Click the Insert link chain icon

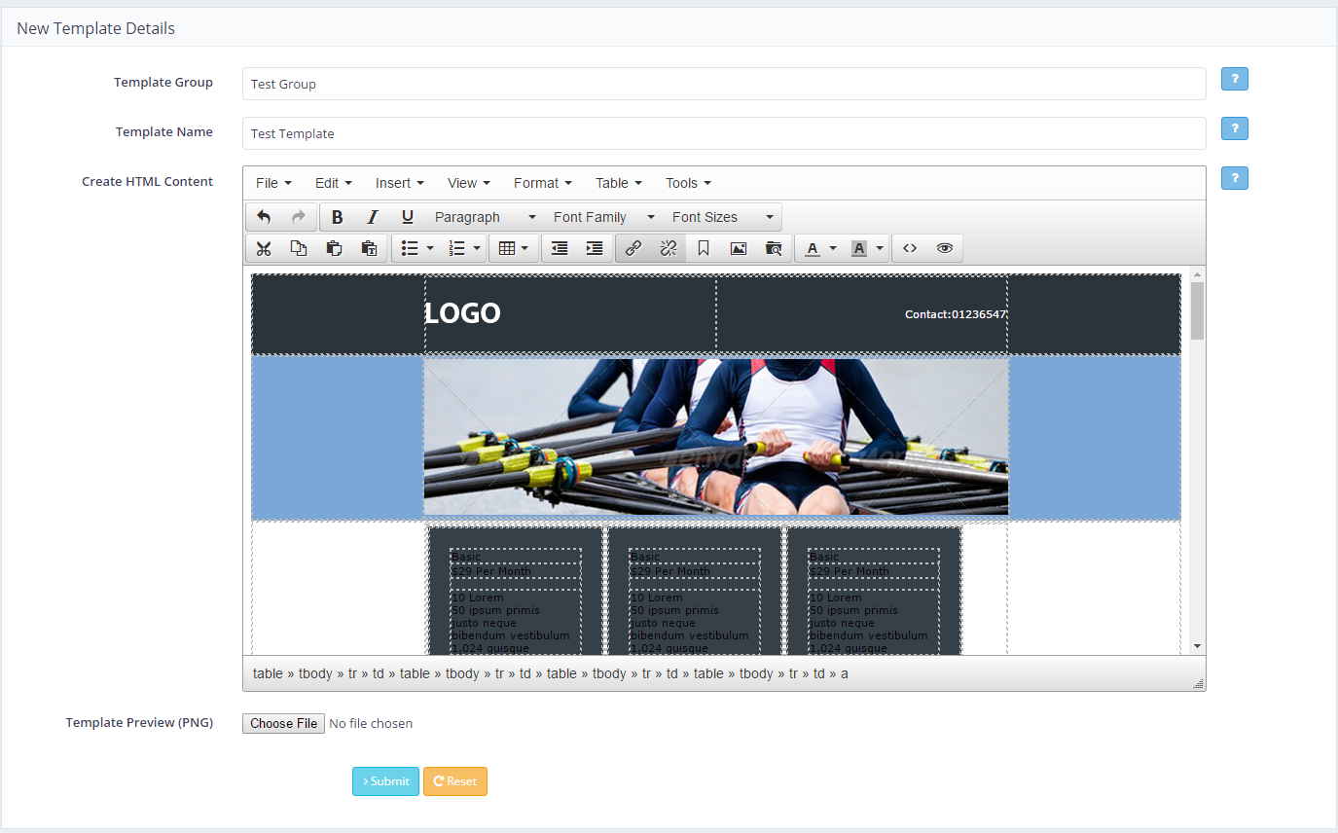click(x=633, y=248)
